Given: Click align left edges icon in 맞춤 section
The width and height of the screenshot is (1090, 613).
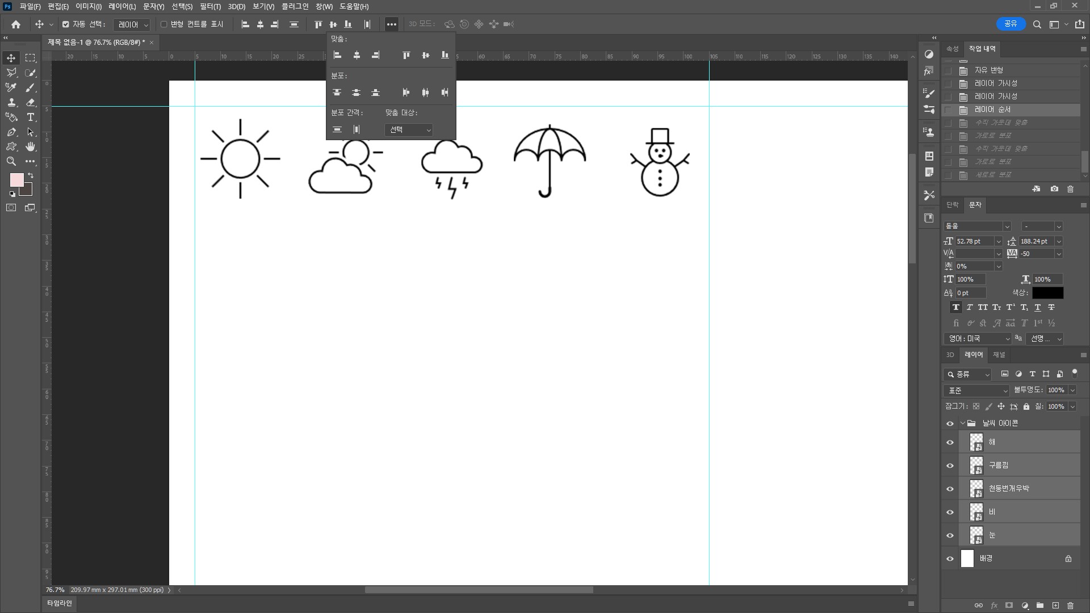Looking at the screenshot, I should click(x=337, y=56).
